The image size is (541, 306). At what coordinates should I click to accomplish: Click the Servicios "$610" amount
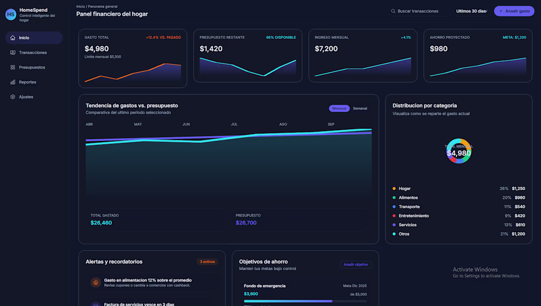point(520,225)
